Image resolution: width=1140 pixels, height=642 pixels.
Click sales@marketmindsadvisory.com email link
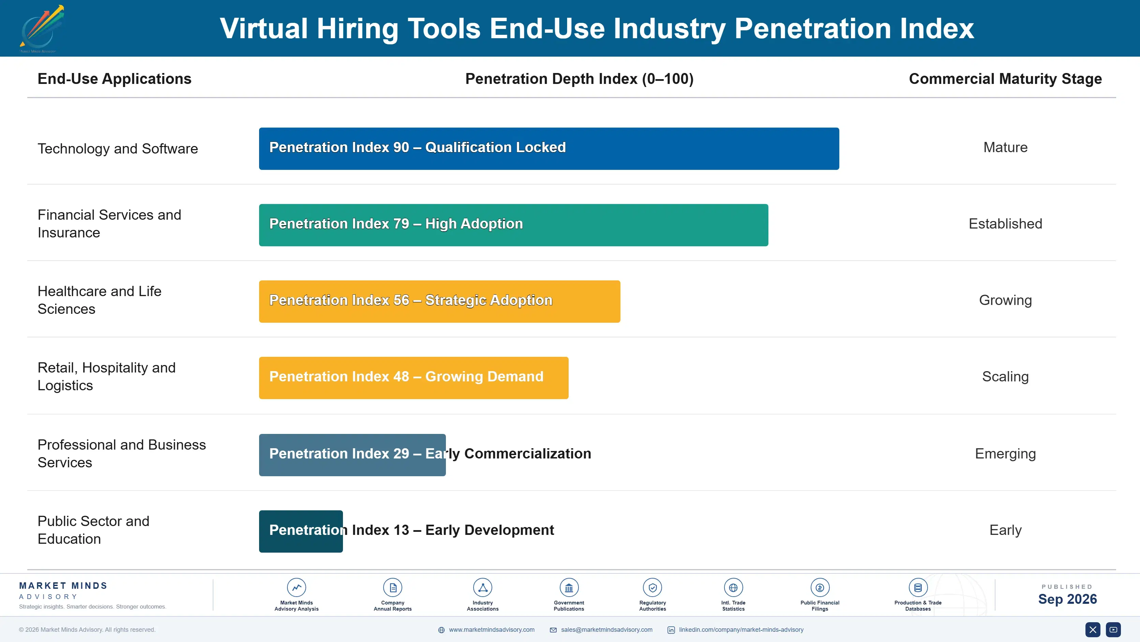click(606, 630)
